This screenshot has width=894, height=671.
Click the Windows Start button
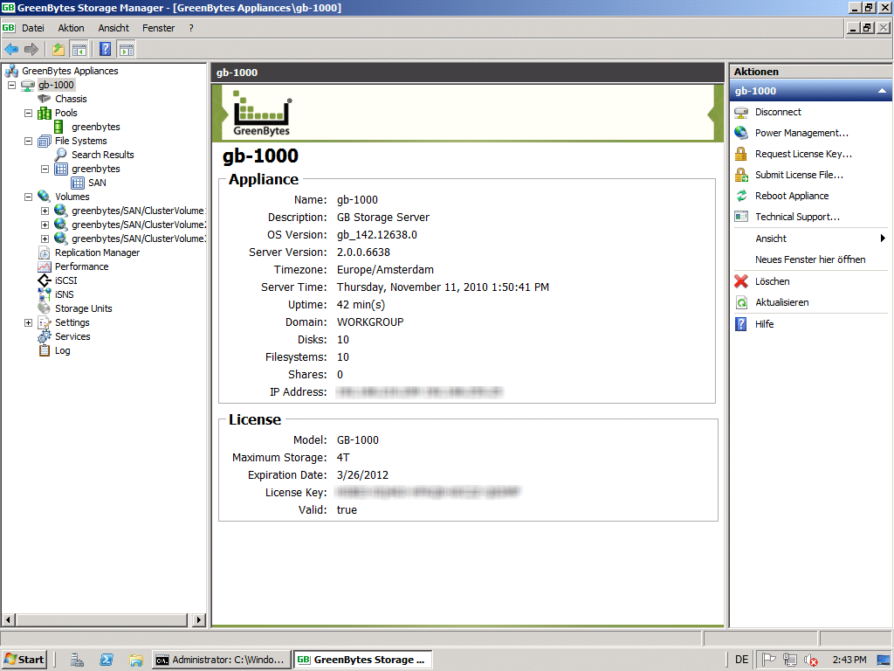24,660
